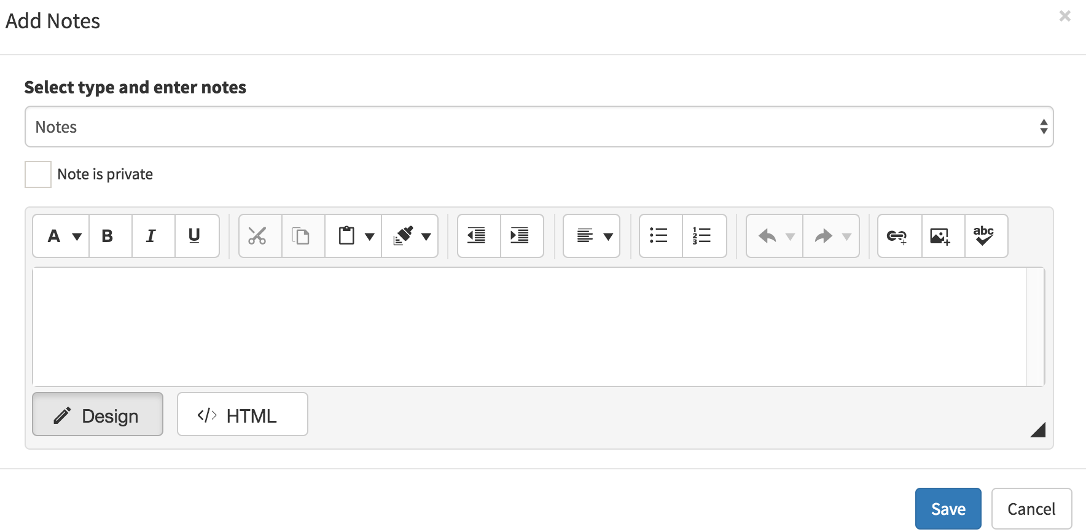Create a bulleted list

pyautogui.click(x=659, y=236)
